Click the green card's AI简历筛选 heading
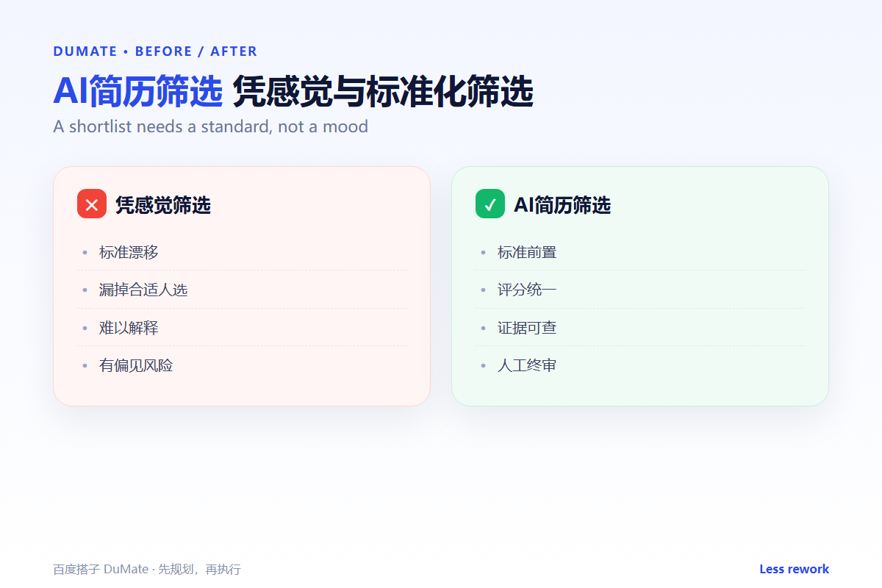882x588 pixels. pos(562,205)
